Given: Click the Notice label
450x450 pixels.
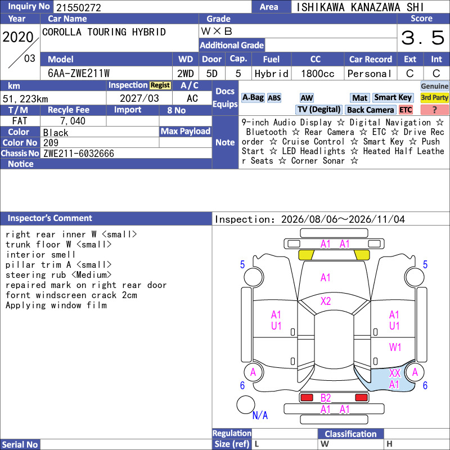Looking at the screenshot, I should (21, 164).
